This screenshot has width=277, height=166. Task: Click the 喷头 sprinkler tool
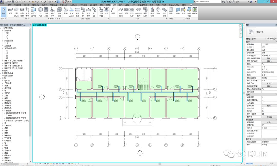click(106, 11)
